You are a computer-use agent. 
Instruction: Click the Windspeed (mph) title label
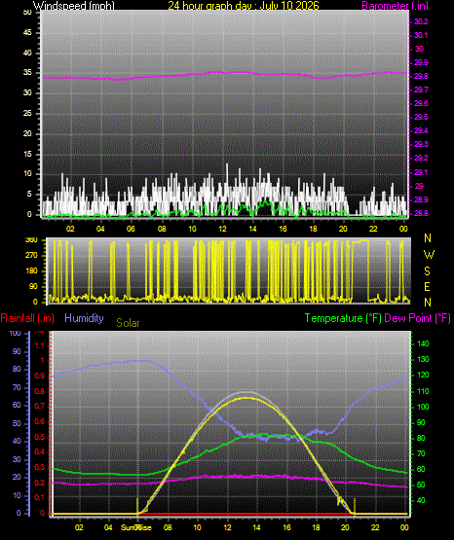(73, 6)
